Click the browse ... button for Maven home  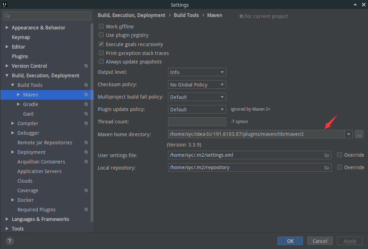[x=359, y=134]
